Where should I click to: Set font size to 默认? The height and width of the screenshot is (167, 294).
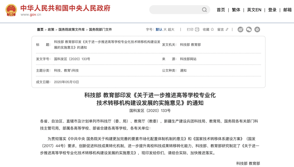pos(159,29)
